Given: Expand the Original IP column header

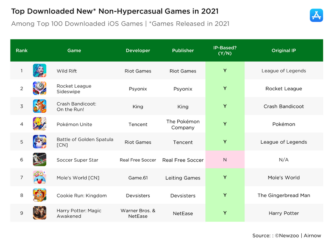Looking at the screenshot, I should click(284, 50).
